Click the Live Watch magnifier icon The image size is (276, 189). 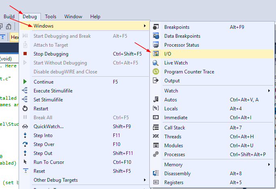click(156, 62)
